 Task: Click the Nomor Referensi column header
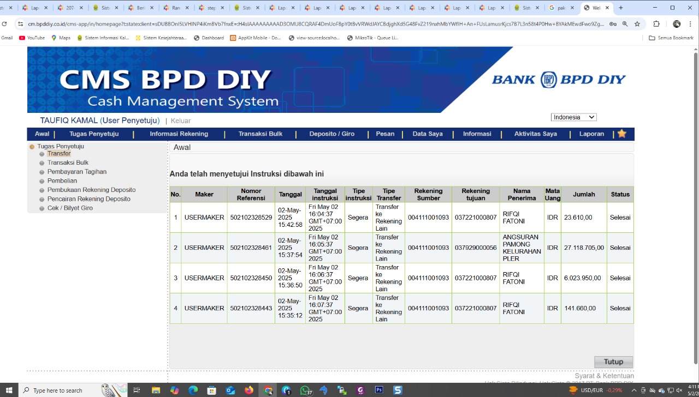(251, 194)
